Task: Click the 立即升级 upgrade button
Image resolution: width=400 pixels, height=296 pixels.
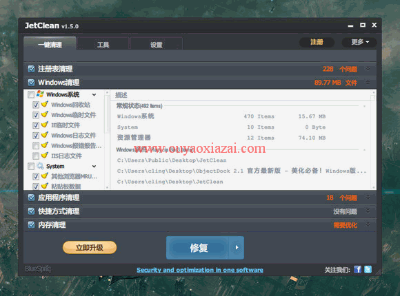Action: coord(90,248)
